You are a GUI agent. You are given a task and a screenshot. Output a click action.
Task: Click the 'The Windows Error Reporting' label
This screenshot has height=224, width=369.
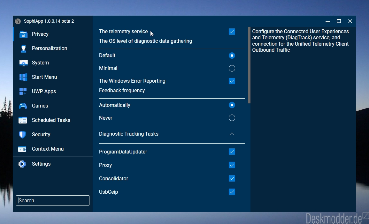pyautogui.click(x=132, y=81)
